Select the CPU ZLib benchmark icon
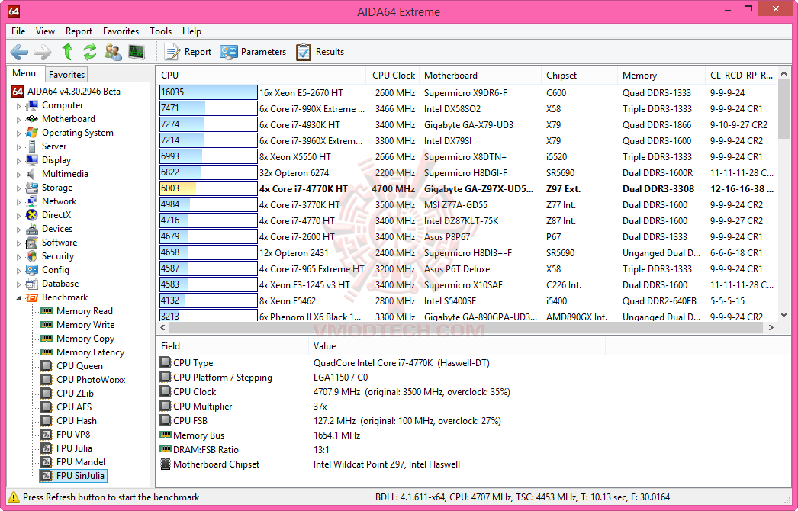The width and height of the screenshot is (798, 511). coord(47,393)
